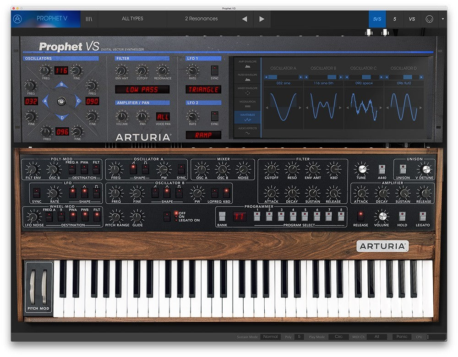
Task: Select program button 8 in Programmer
Action: pos(341,216)
